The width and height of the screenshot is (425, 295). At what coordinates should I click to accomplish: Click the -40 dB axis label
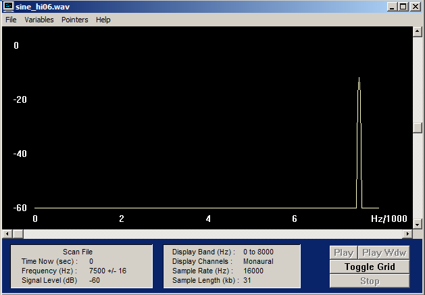click(20, 154)
